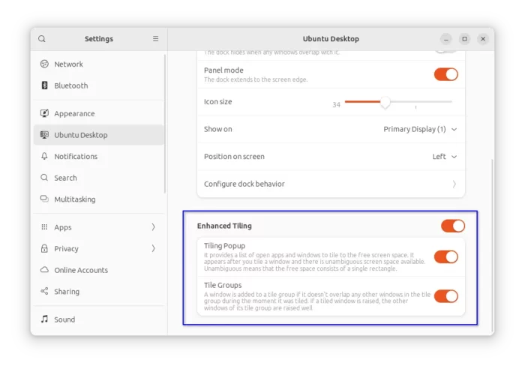Click the main panel vertical scrollbar
The width and height of the screenshot is (525, 369).
pyautogui.click(x=492, y=245)
